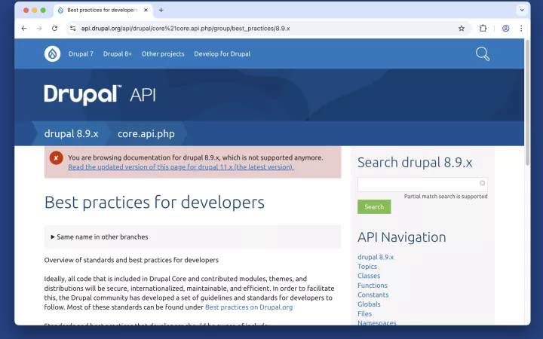
Task: Open Develop for Drupal menu item
Action: coord(222,54)
